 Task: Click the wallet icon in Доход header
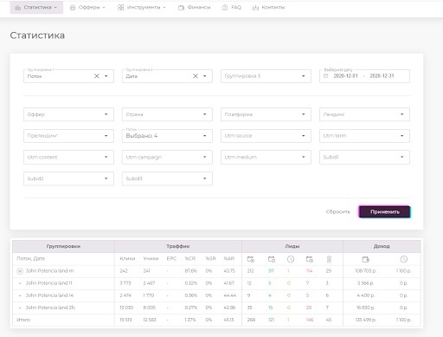[x=365, y=259]
